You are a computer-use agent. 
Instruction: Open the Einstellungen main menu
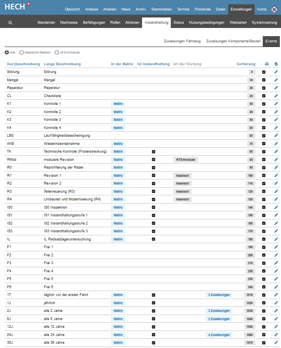[241, 9]
